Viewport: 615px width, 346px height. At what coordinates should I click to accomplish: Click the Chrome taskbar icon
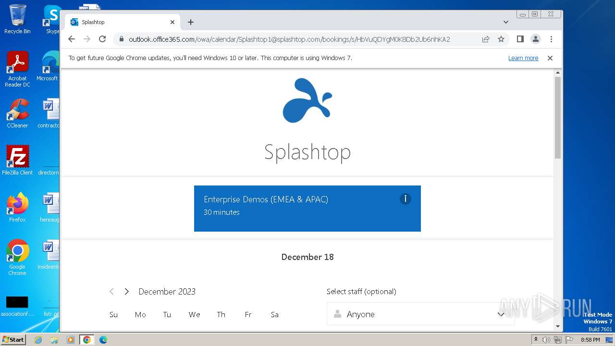pos(87,340)
